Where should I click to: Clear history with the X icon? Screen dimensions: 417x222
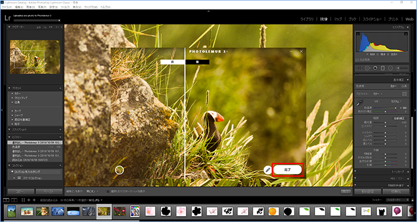click(x=60, y=137)
